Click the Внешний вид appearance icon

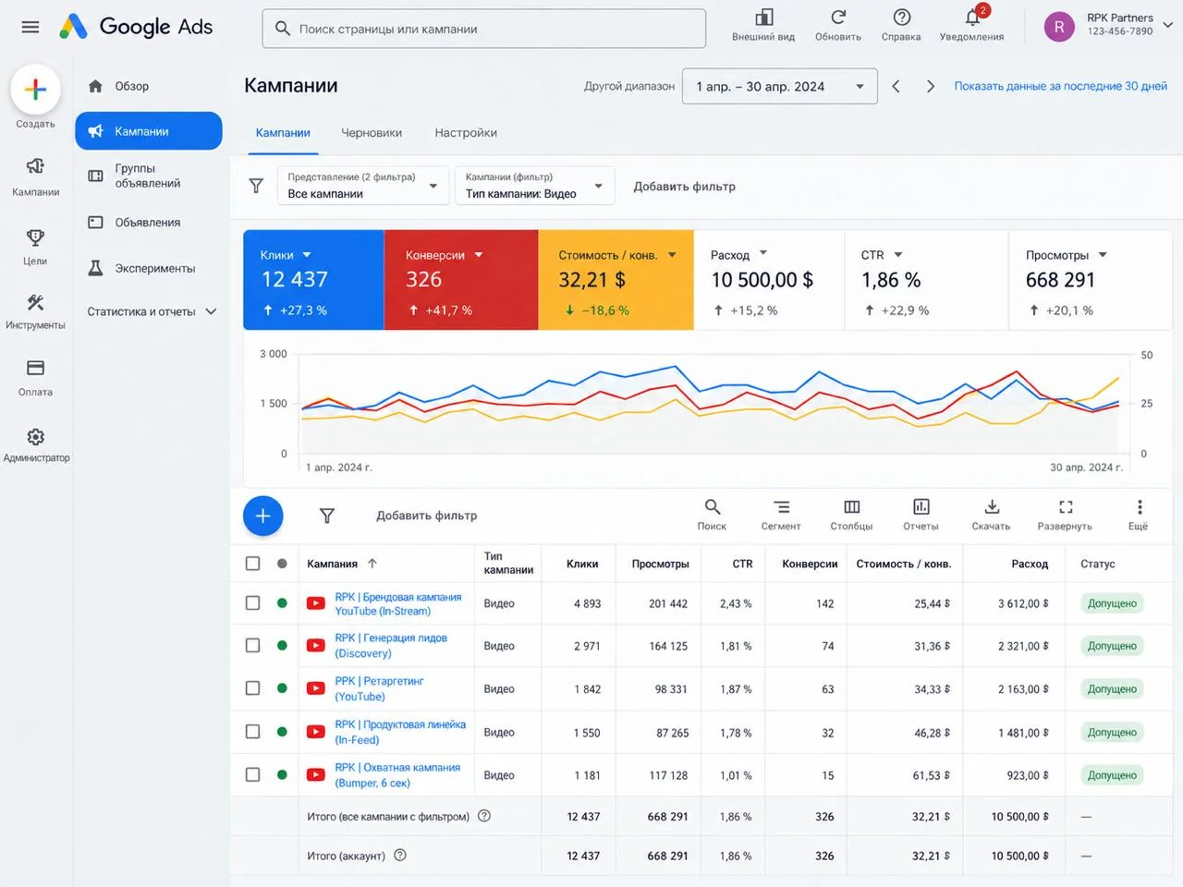(x=763, y=18)
